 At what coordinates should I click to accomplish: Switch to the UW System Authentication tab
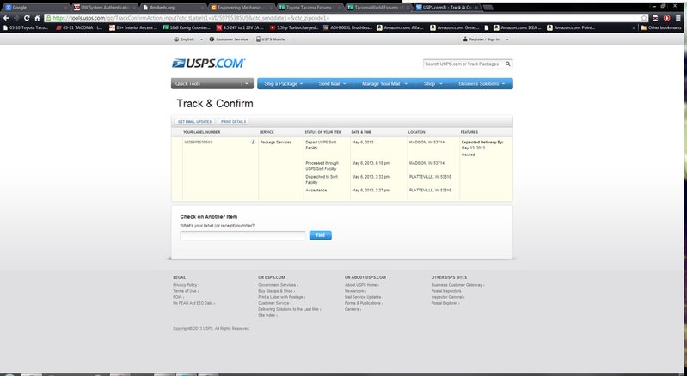click(104, 8)
